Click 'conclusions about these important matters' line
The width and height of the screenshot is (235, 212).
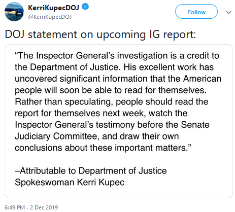(x=103, y=148)
